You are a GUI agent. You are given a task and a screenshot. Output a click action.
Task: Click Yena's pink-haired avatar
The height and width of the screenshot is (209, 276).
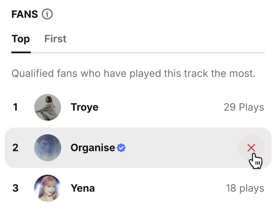pos(48,188)
